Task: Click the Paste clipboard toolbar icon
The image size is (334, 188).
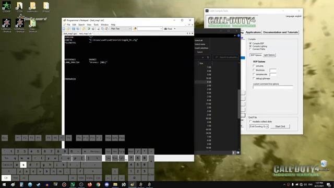Action: coord(107,29)
